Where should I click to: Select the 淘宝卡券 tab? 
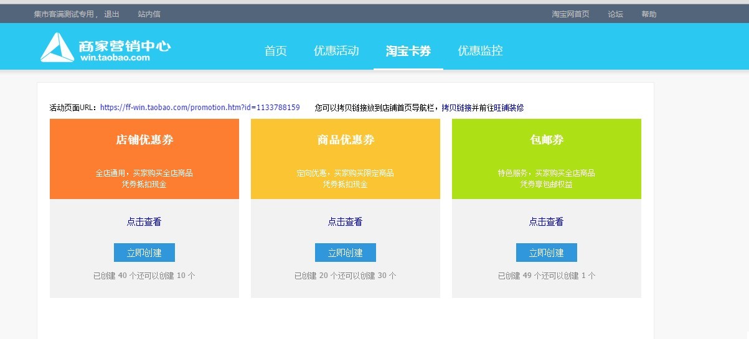tap(408, 51)
